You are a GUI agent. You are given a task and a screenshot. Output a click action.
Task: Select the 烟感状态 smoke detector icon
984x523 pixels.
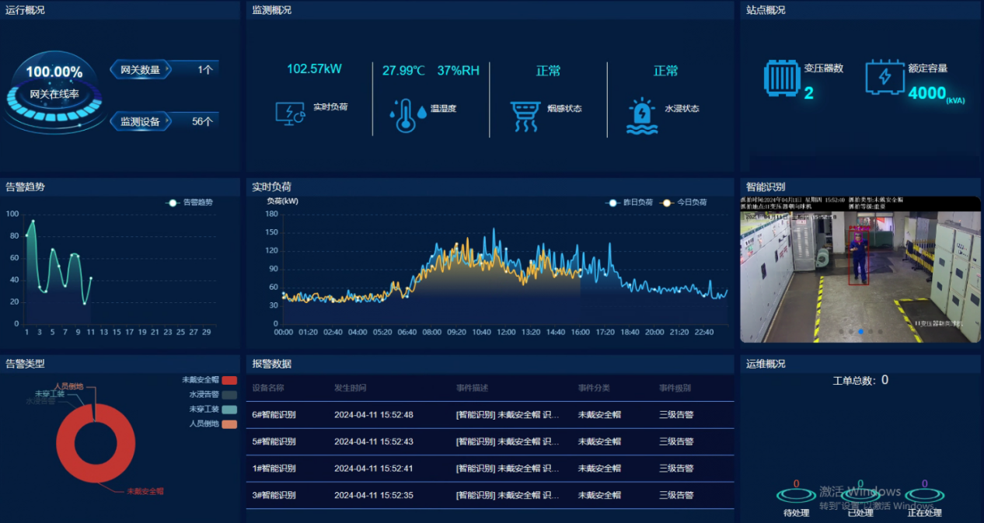point(525,116)
